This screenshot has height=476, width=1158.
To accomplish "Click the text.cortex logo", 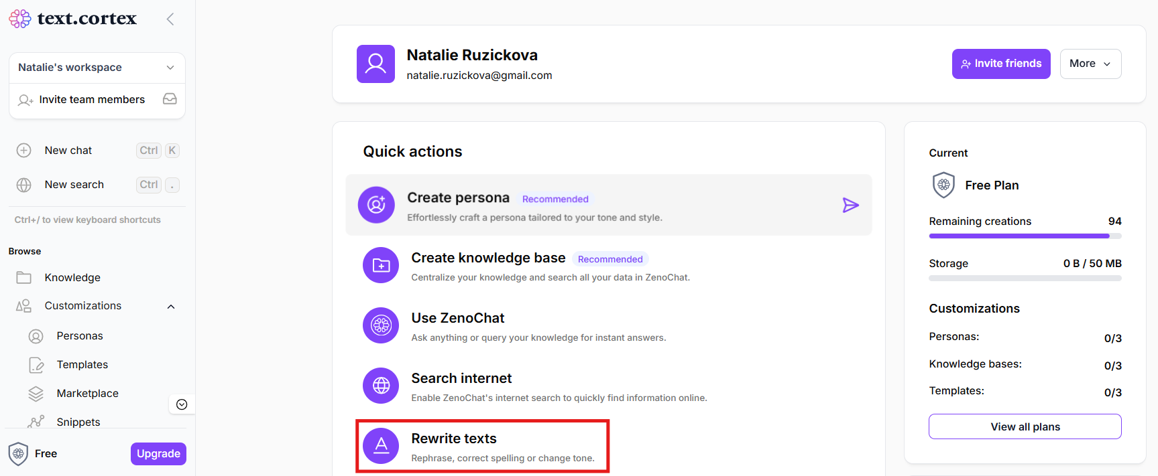I will (x=72, y=19).
